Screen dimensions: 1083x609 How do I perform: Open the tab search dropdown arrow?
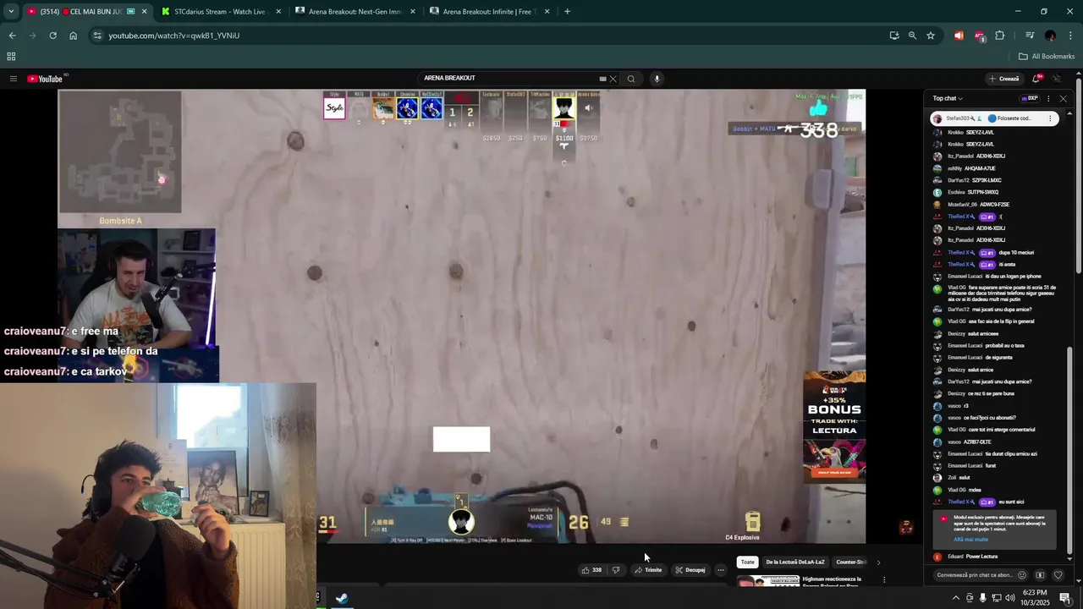point(11,11)
